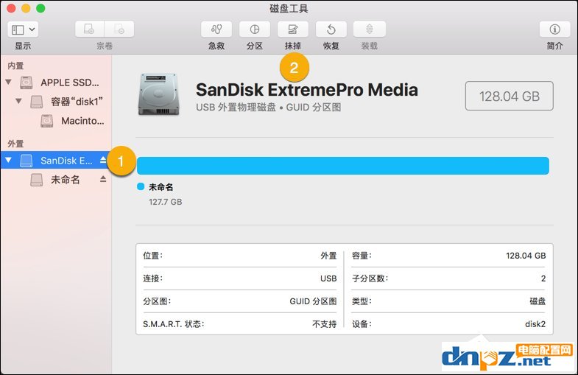Click the 分区 toolbar label
Image resolution: width=578 pixels, height=375 pixels.
(255, 46)
